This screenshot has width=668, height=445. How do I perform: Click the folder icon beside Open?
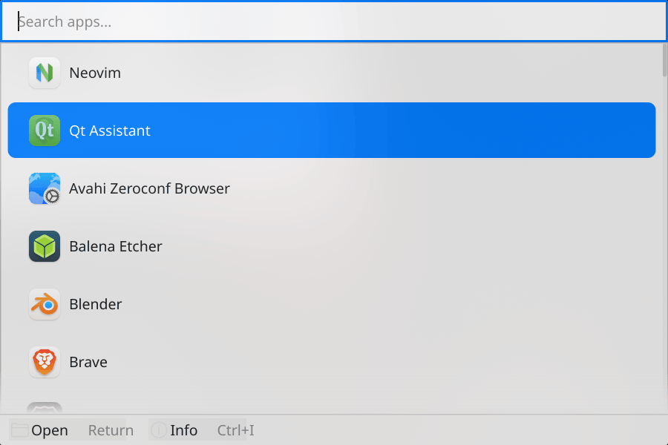(19, 430)
